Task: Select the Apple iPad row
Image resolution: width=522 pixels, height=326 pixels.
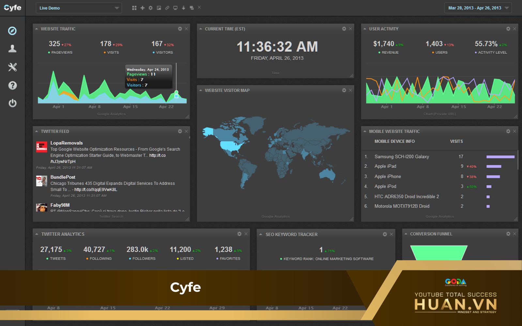Action: pos(439,166)
